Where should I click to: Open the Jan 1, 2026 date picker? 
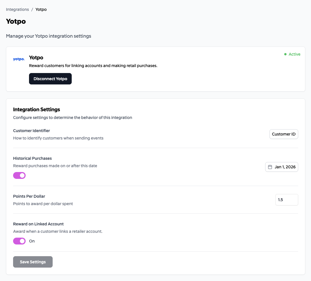click(281, 167)
